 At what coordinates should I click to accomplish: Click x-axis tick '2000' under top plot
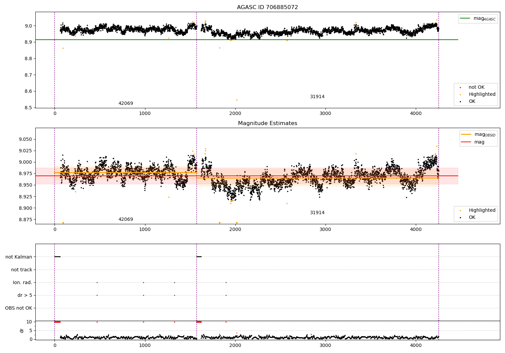tap(235, 114)
